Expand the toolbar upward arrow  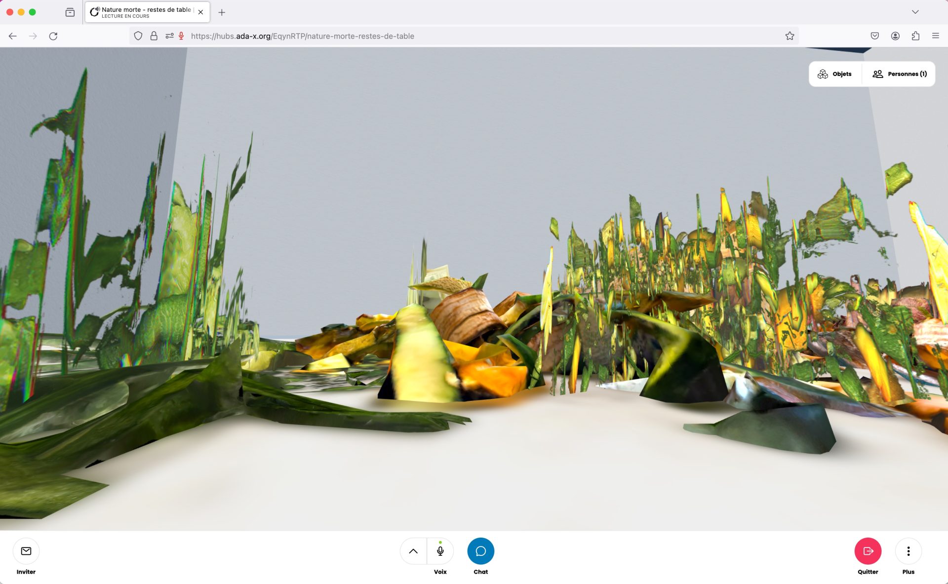point(413,551)
